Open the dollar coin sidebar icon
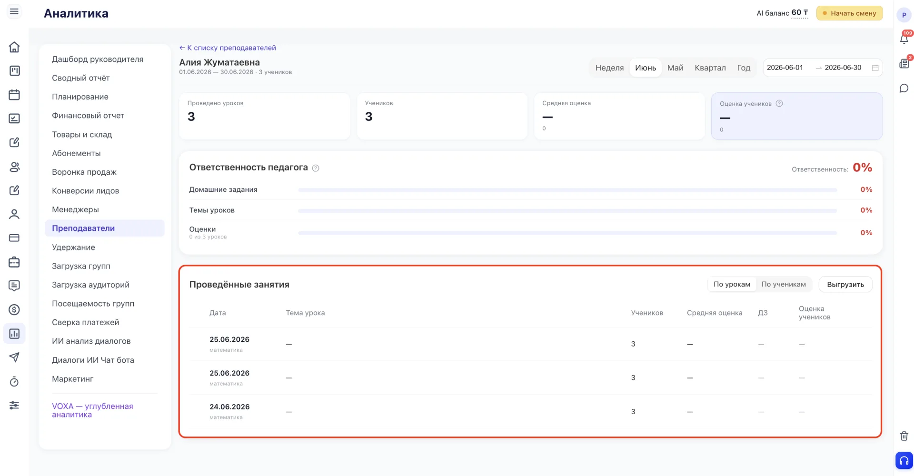The height and width of the screenshot is (476, 914). 14,310
